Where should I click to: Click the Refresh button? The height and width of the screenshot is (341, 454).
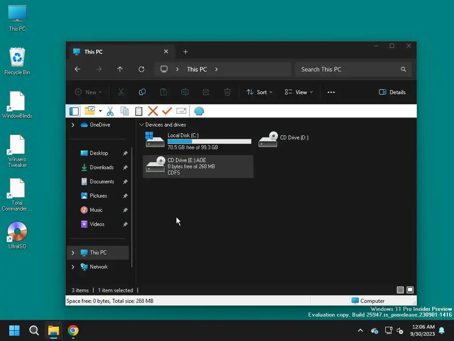tap(141, 69)
